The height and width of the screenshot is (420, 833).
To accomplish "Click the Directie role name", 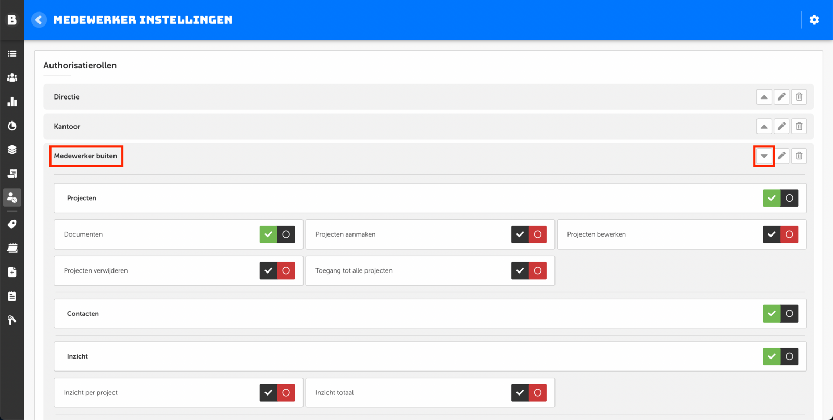I will (x=67, y=97).
